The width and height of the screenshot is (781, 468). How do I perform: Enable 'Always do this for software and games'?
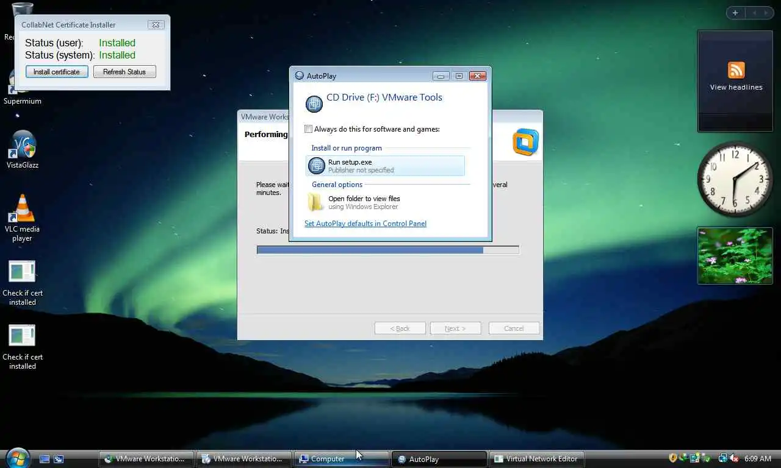click(x=309, y=129)
